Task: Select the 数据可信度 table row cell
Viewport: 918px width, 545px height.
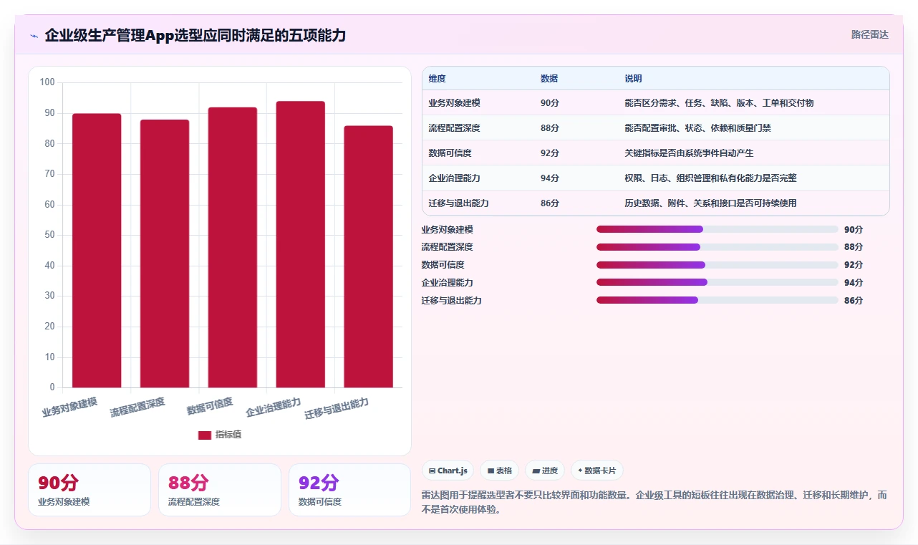Action: (450, 153)
